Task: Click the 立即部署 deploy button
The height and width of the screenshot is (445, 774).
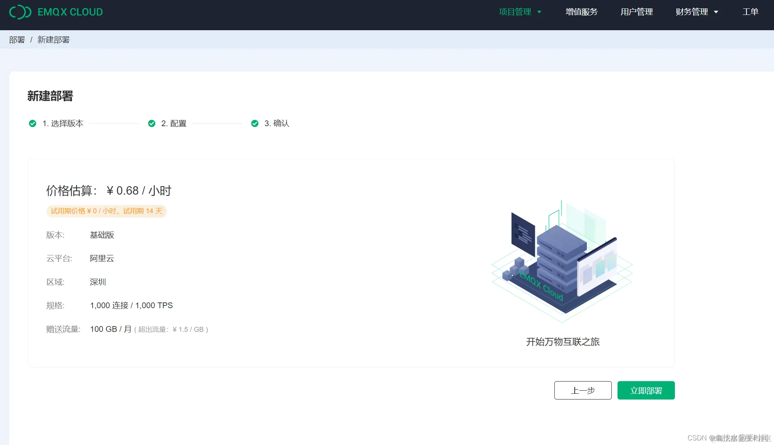Action: pyautogui.click(x=645, y=390)
